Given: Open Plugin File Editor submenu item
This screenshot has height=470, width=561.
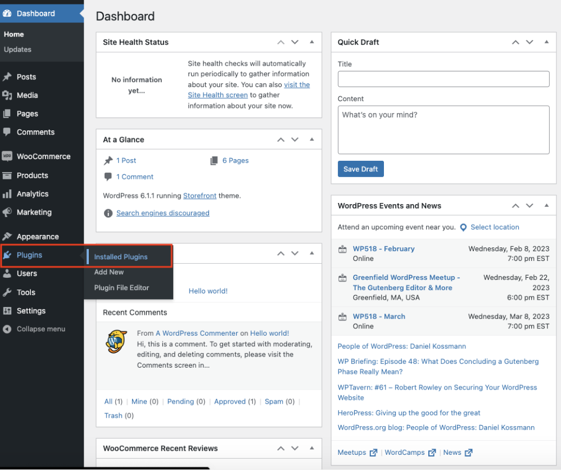Looking at the screenshot, I should click(121, 288).
